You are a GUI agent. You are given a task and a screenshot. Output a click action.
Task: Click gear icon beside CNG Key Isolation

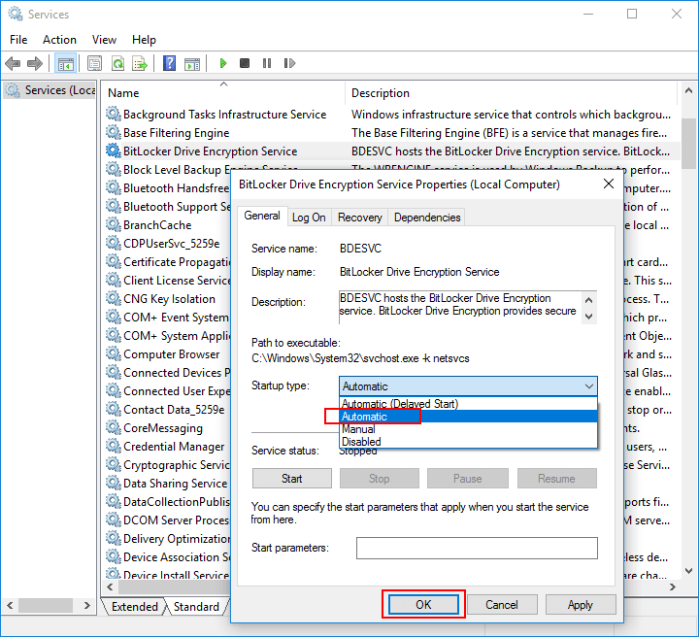coord(114,299)
